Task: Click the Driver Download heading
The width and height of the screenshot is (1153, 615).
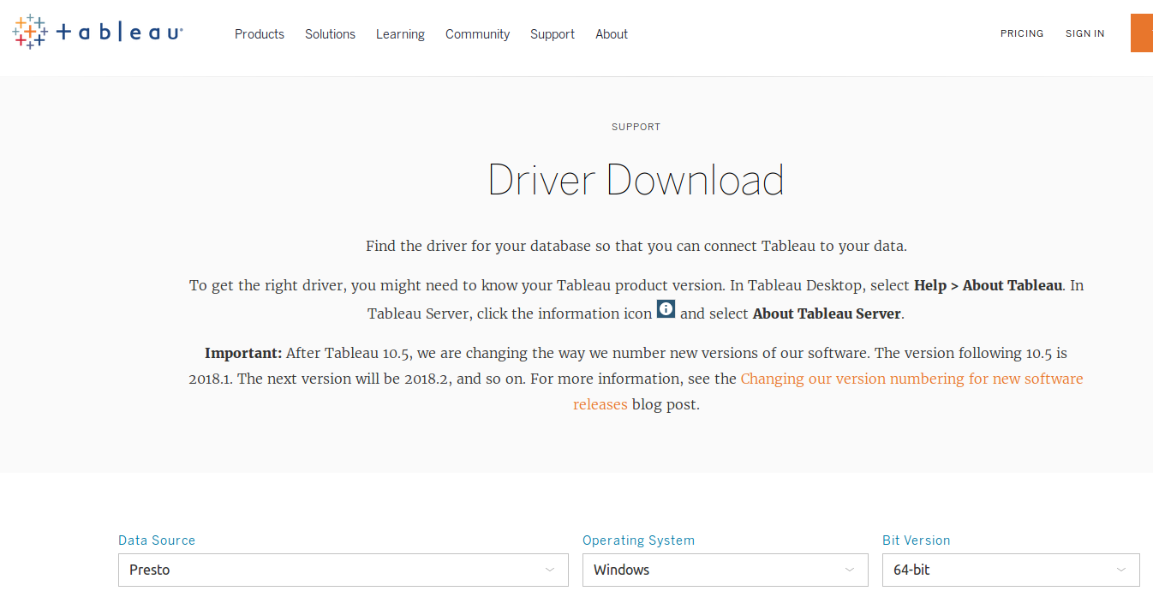Action: (x=636, y=180)
